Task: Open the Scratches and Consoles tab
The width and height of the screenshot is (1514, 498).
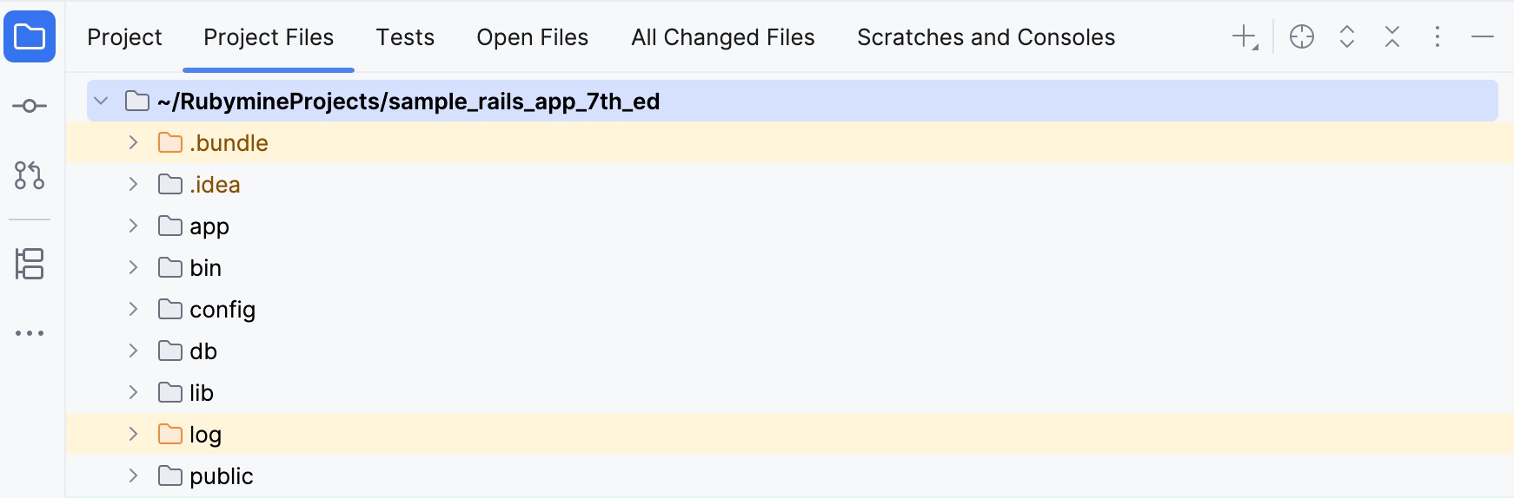Action: point(986,37)
